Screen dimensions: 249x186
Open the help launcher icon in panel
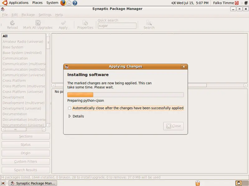click(75, 3)
